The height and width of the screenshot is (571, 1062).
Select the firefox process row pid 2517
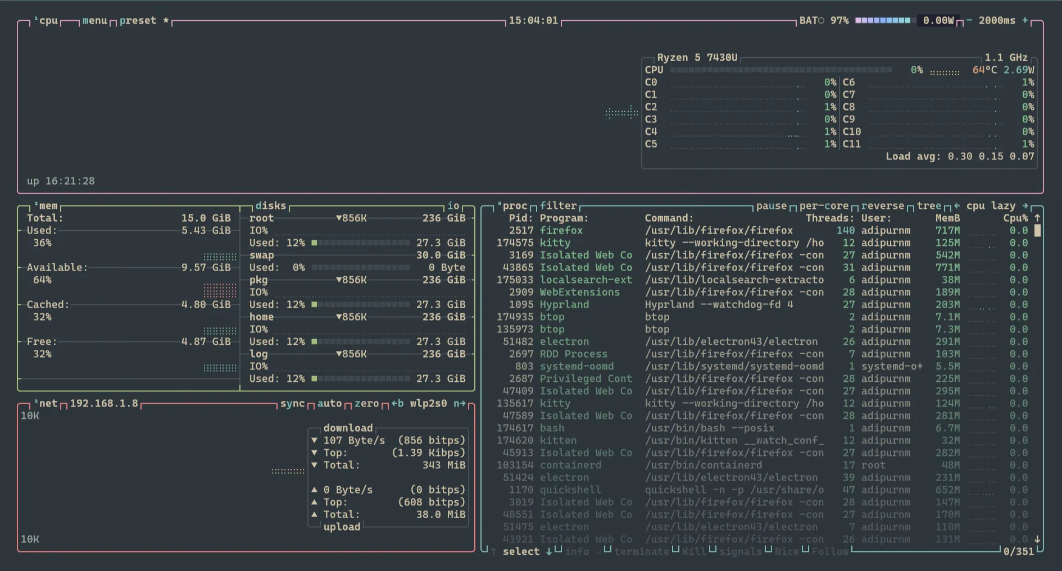click(762, 231)
